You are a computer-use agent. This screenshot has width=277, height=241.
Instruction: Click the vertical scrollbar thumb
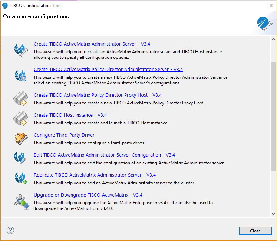[273, 117]
